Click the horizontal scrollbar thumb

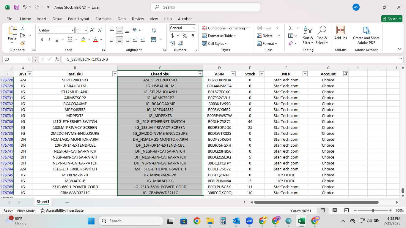coord(316,202)
